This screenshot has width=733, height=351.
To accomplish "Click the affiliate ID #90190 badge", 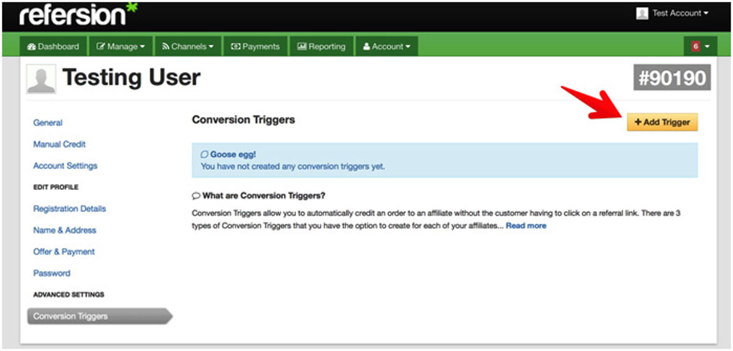I will (672, 78).
